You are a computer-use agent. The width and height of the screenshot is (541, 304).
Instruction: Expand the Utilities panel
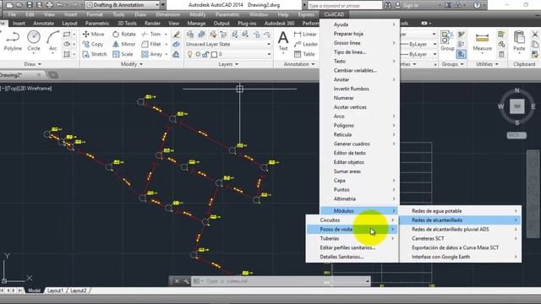pos(487,64)
